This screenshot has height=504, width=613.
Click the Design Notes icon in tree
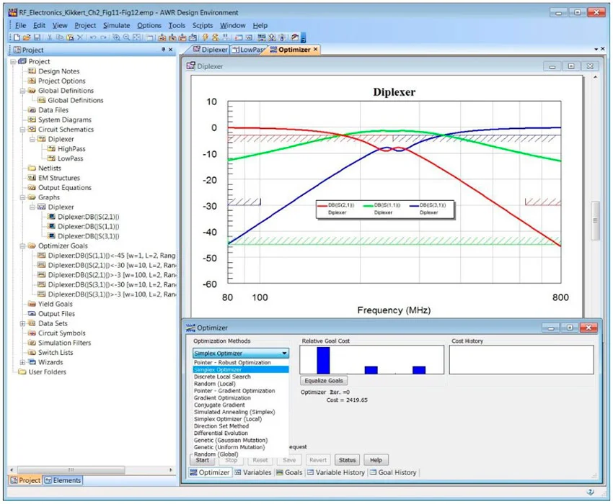32,71
